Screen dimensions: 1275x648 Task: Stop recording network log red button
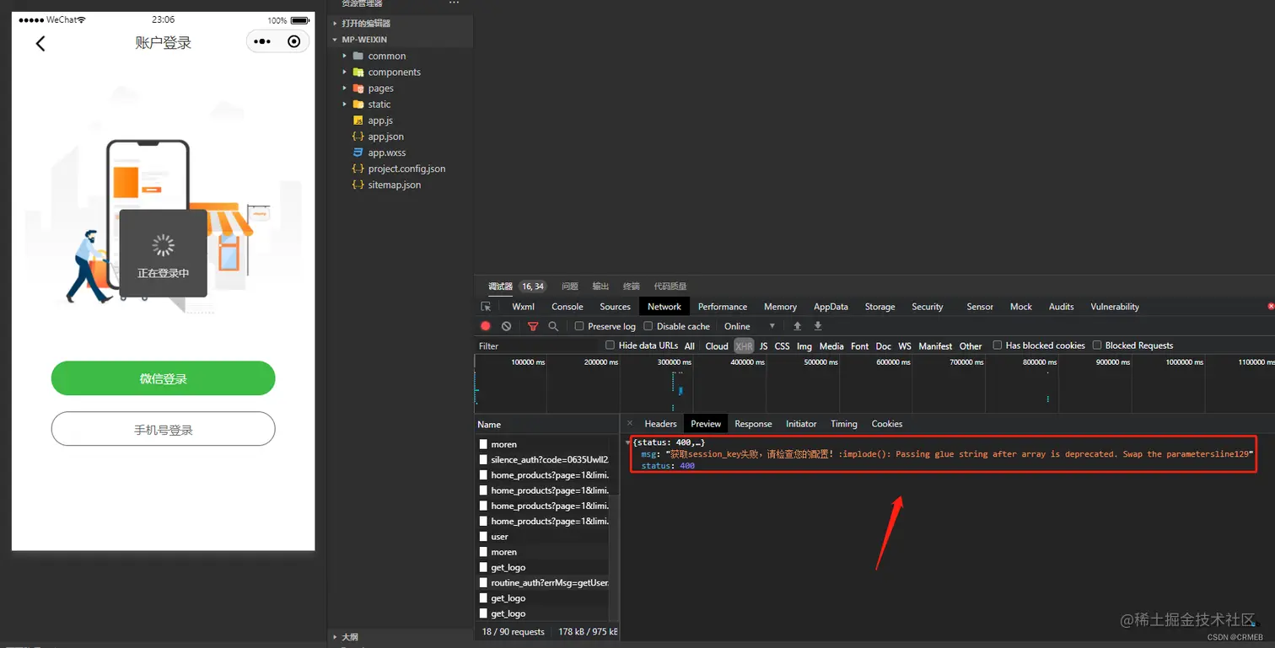tap(486, 326)
